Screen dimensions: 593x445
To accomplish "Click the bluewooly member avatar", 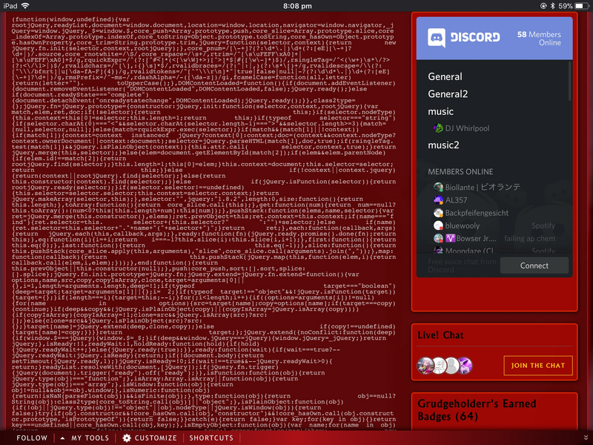I will click(438, 225).
